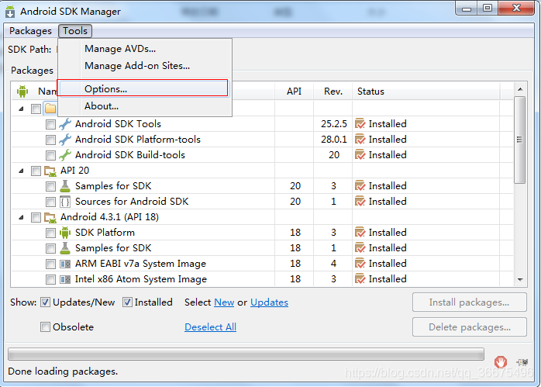
Task: Check the Sources for Android SDK checkbox
Action: tap(50, 202)
